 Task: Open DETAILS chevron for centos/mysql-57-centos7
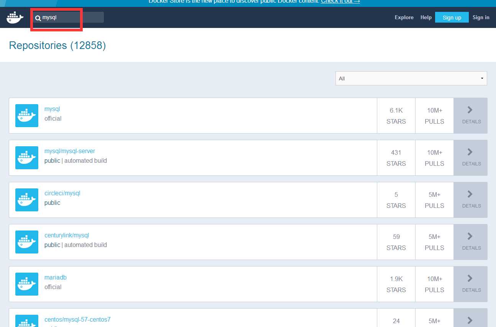click(x=471, y=318)
